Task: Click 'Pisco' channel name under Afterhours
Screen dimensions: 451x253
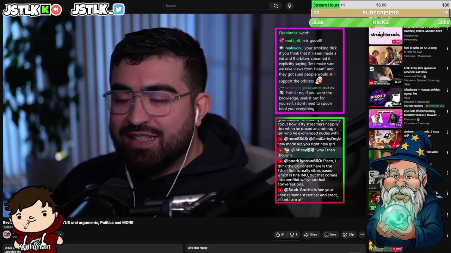Action: [x=407, y=98]
